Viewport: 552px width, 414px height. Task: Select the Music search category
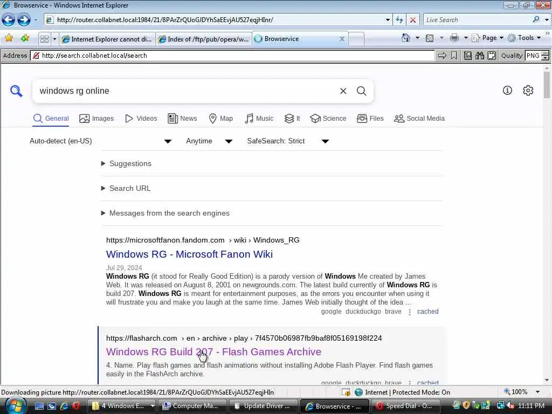pos(259,119)
